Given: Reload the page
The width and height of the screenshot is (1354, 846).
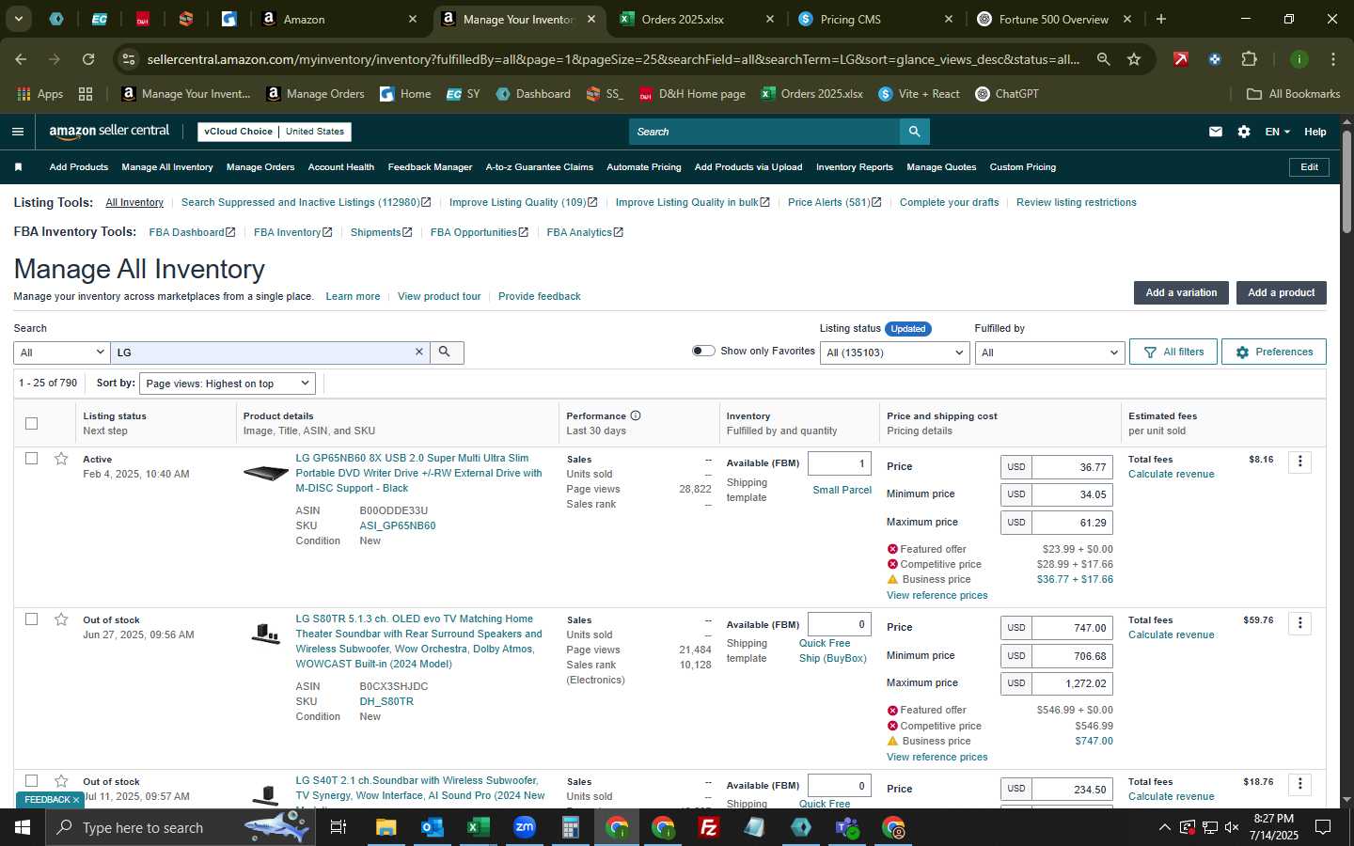Looking at the screenshot, I should point(88,59).
